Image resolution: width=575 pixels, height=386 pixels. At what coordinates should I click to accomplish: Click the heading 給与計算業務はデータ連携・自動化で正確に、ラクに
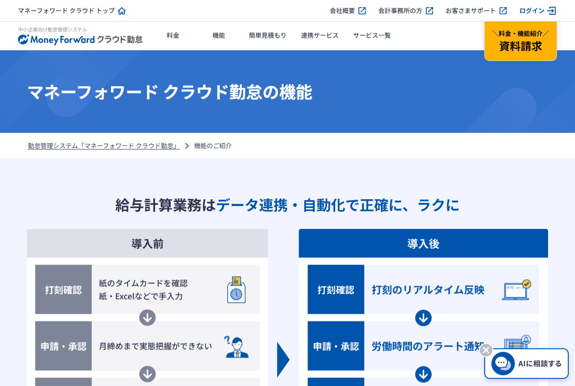click(287, 205)
